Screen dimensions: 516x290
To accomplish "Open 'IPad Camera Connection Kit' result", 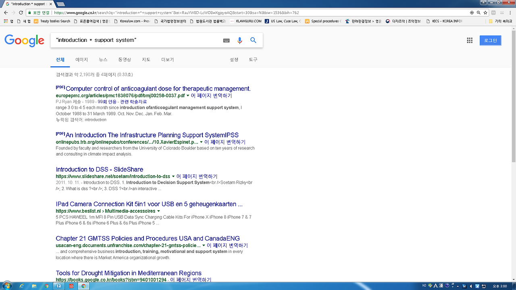I will pos(149,204).
